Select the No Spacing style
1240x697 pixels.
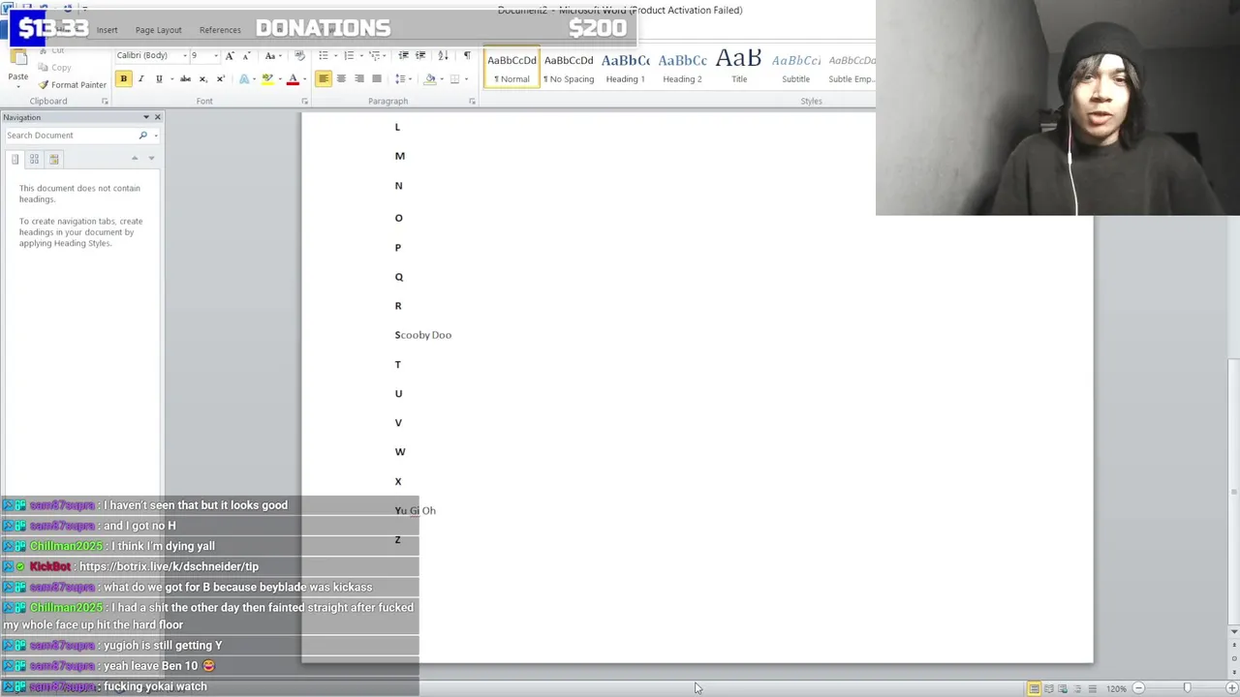pos(569,68)
